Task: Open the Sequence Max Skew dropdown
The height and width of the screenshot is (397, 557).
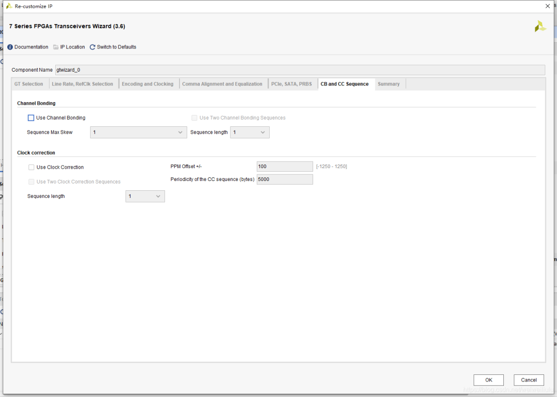Action: point(139,133)
